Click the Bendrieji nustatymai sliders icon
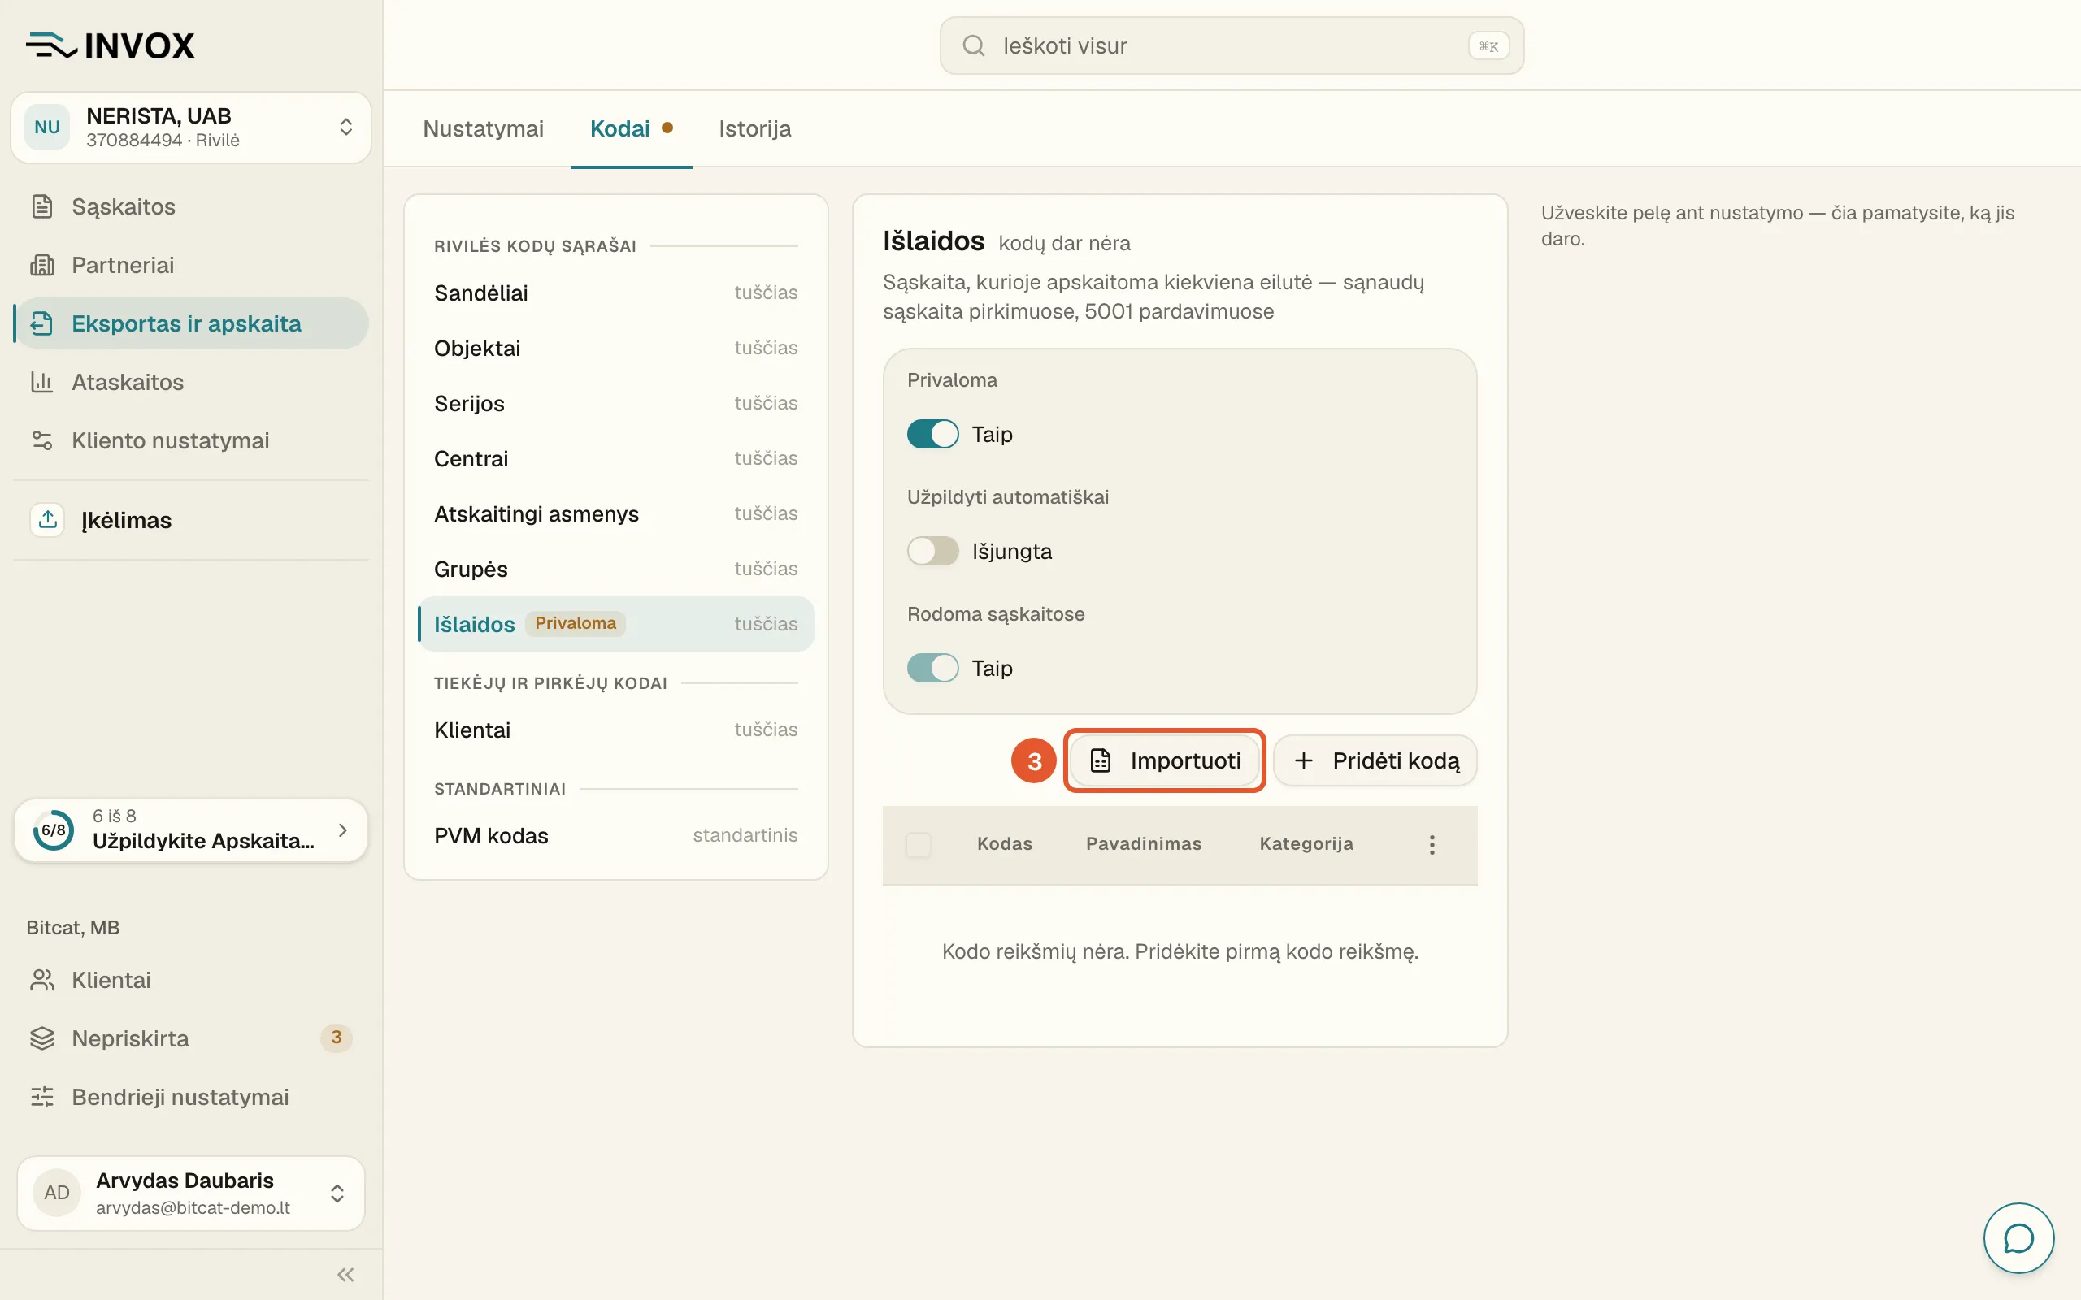This screenshot has width=2081, height=1300. [42, 1097]
